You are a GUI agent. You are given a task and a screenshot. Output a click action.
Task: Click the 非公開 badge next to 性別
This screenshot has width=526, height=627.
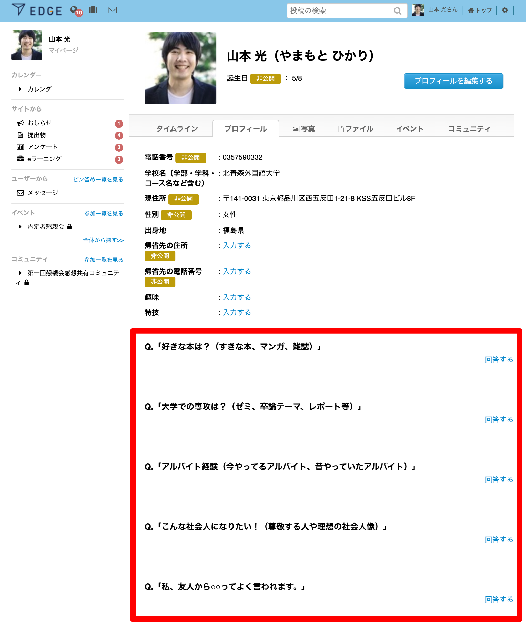176,215
